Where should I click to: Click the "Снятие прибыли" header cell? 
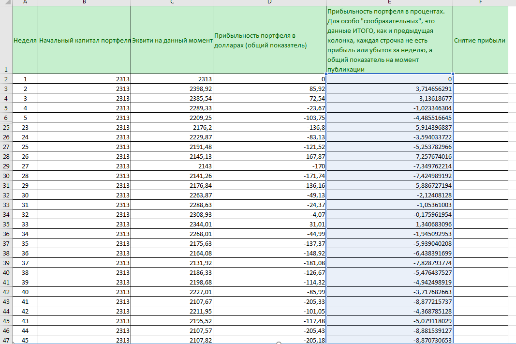(480, 40)
